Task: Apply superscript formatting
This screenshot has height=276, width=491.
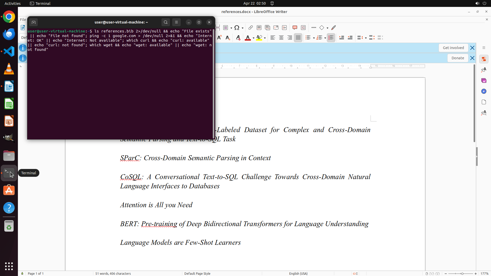Action: [x=219, y=38]
